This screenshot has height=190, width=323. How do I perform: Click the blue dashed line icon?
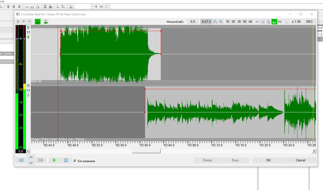(x=257, y=22)
